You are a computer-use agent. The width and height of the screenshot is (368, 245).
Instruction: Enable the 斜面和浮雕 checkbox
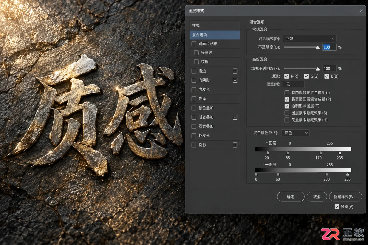tap(194, 44)
